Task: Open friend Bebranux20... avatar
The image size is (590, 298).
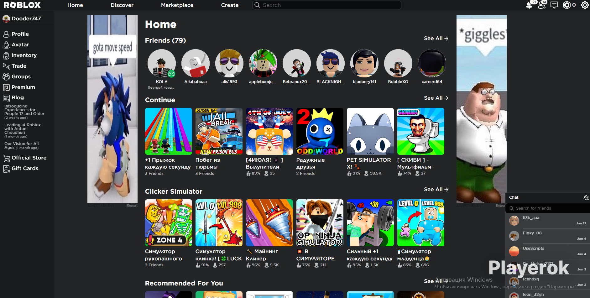Action: coord(297,63)
